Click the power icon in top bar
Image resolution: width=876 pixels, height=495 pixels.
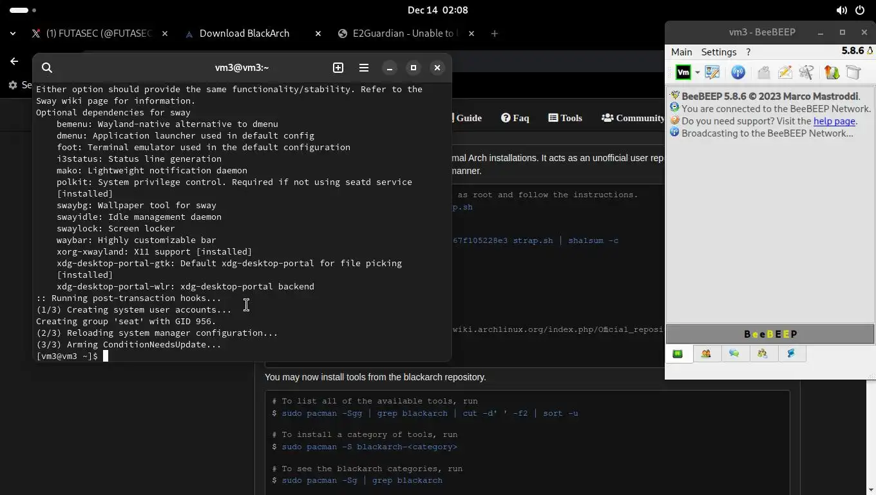tap(860, 10)
